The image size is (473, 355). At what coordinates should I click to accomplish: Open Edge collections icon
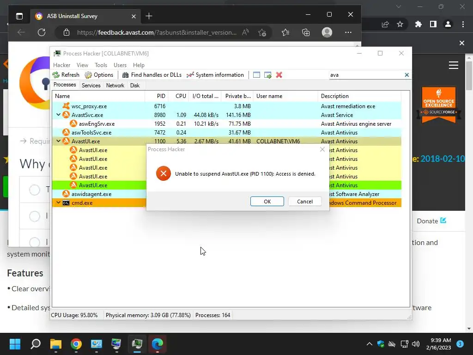[306, 32]
